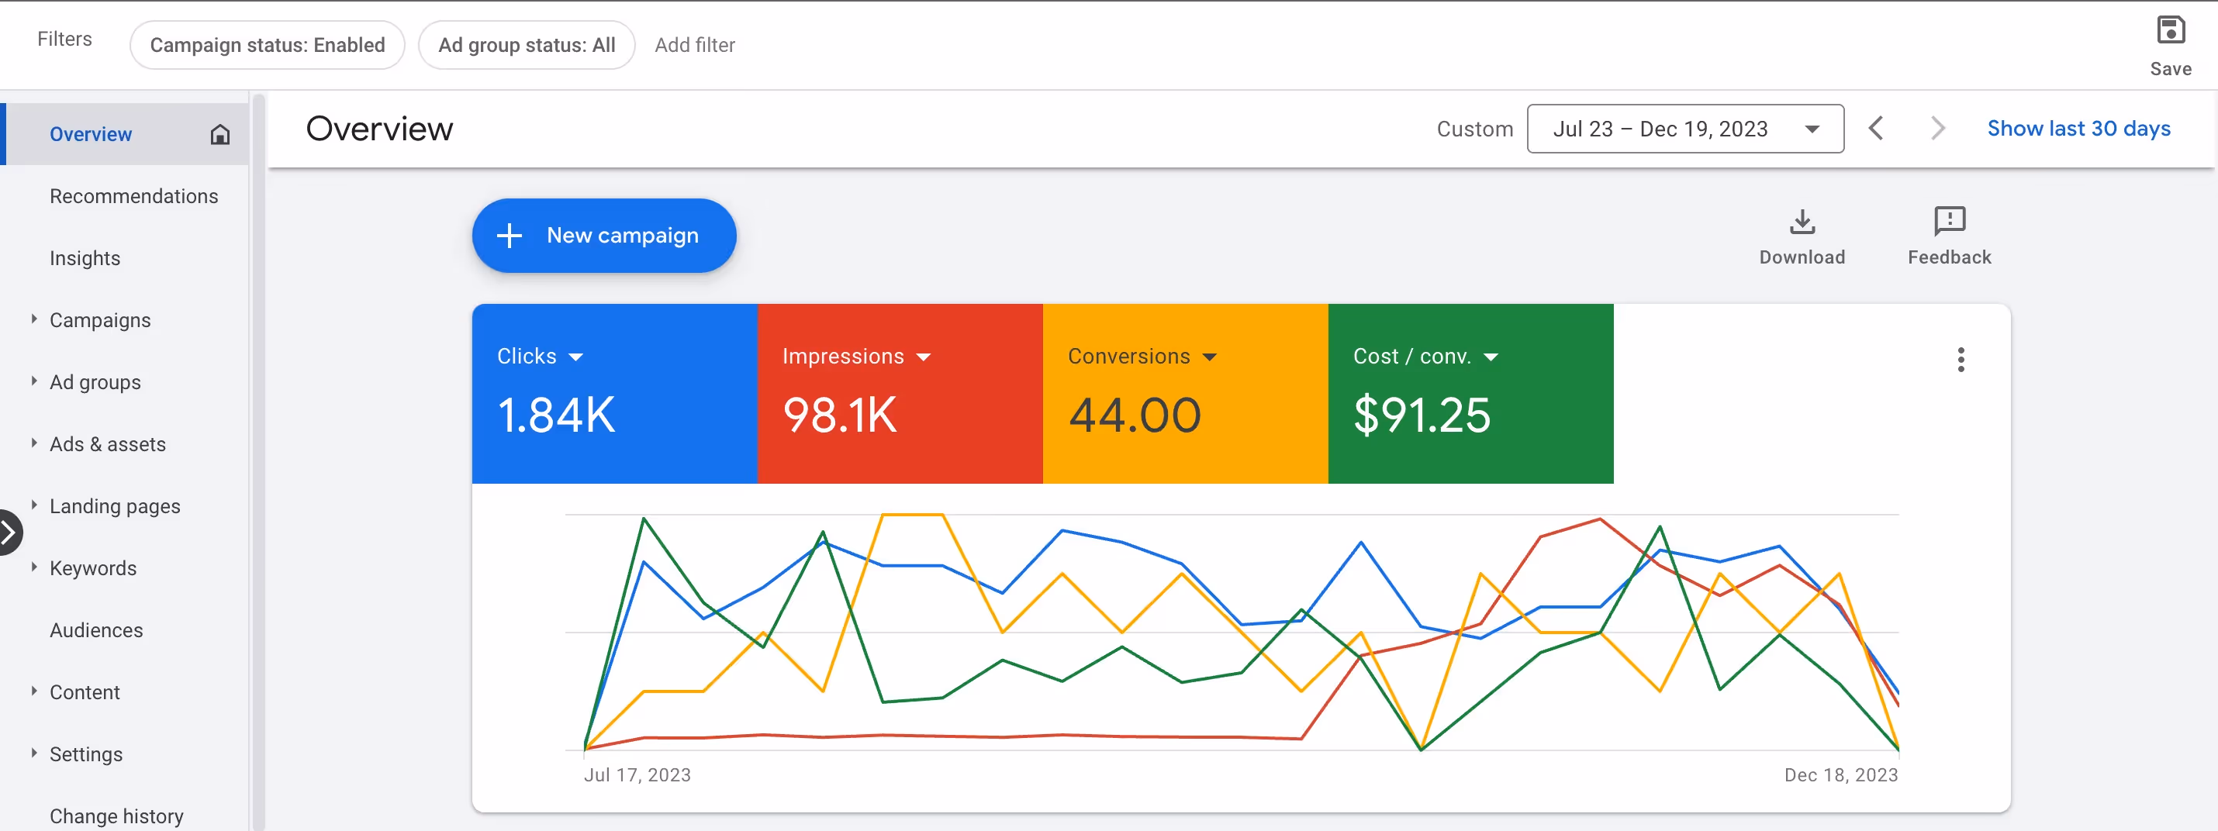Expand the Settings section arrow

point(33,753)
